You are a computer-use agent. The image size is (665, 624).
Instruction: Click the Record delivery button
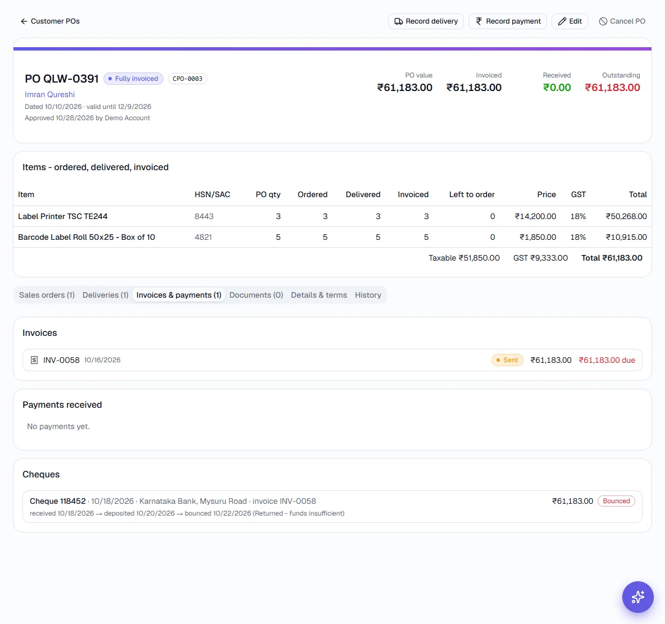(426, 21)
